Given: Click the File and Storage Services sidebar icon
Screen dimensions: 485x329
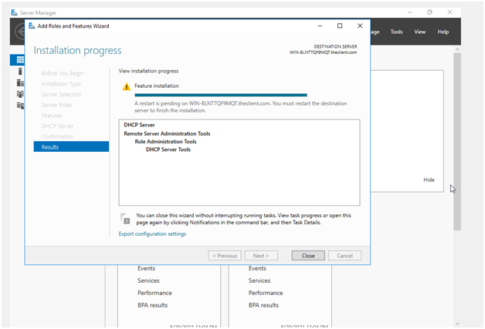Looking at the screenshot, I should click(20, 106).
